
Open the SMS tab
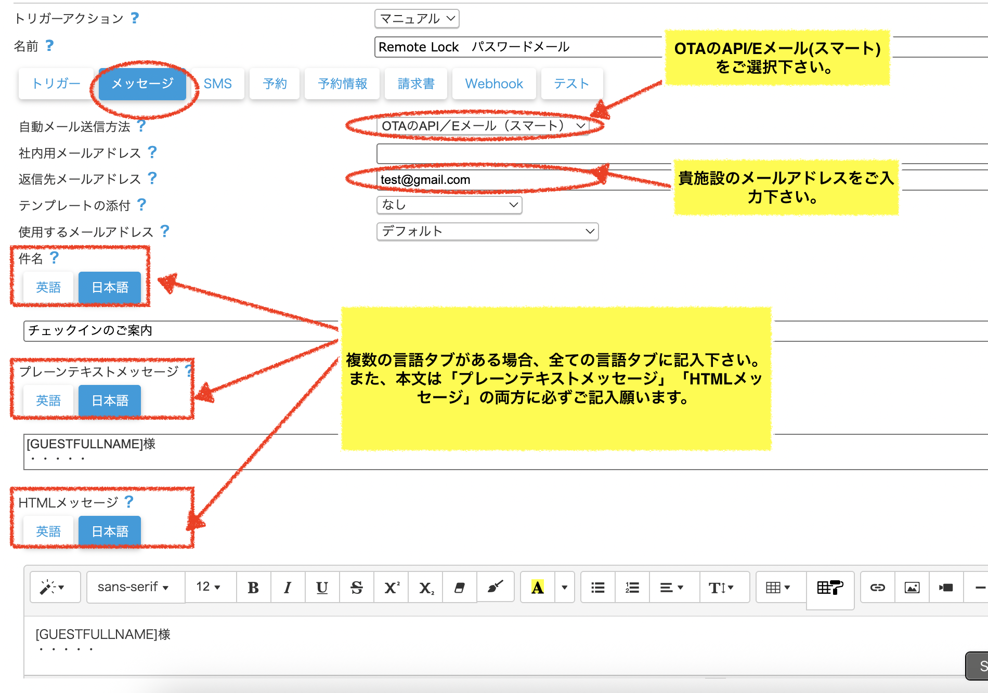217,84
